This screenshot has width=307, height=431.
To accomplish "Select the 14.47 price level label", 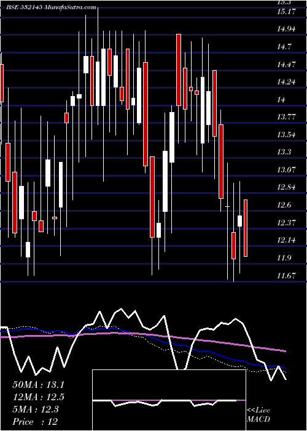I will [x=287, y=65].
